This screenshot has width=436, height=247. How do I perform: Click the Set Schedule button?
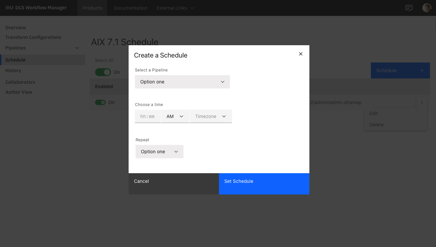point(264,184)
